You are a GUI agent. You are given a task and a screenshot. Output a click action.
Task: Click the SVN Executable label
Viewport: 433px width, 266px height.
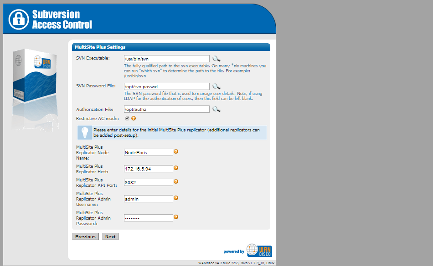(93, 58)
